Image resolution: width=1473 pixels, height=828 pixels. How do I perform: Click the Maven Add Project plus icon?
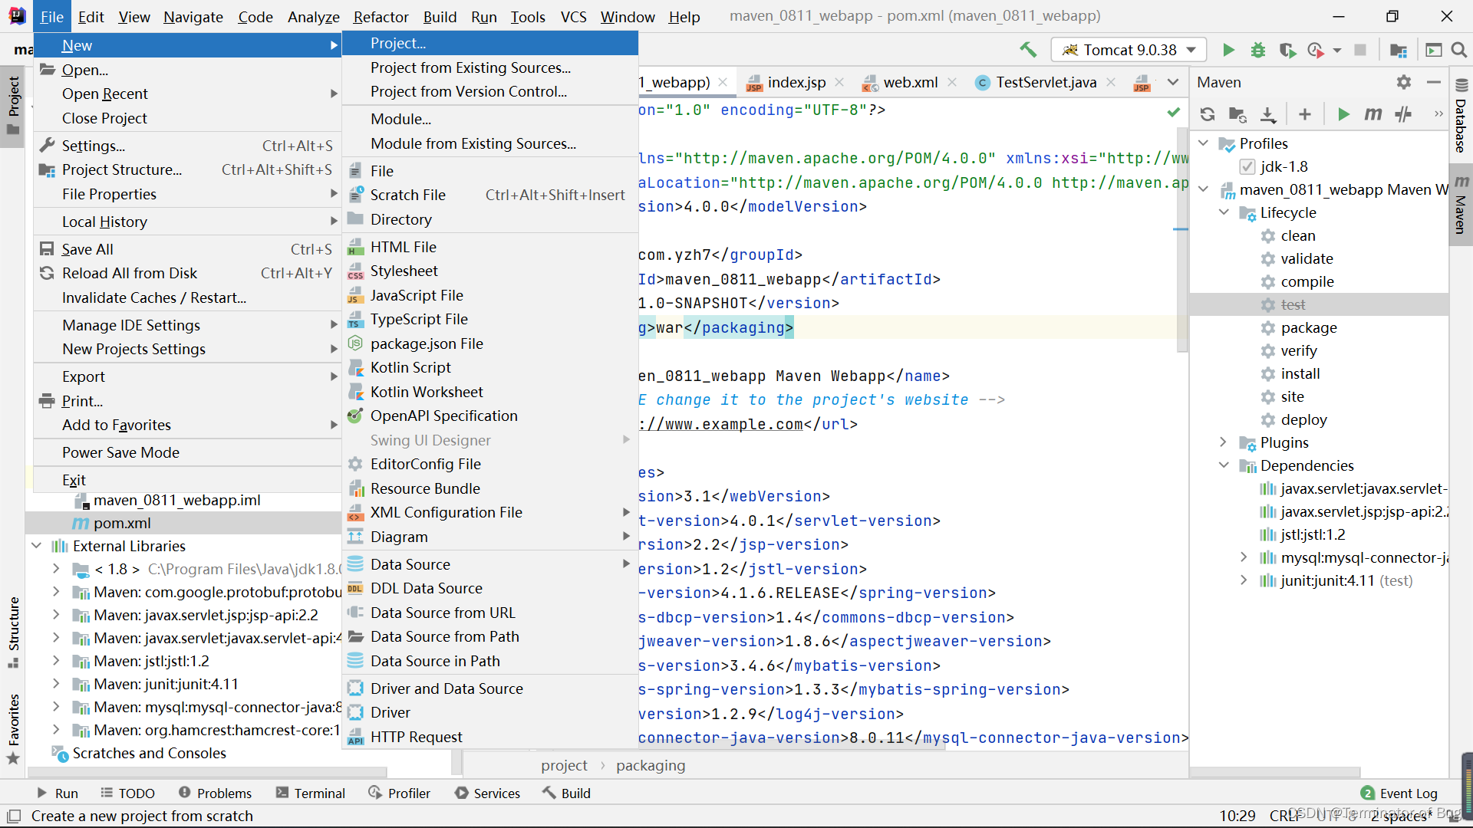tap(1304, 114)
